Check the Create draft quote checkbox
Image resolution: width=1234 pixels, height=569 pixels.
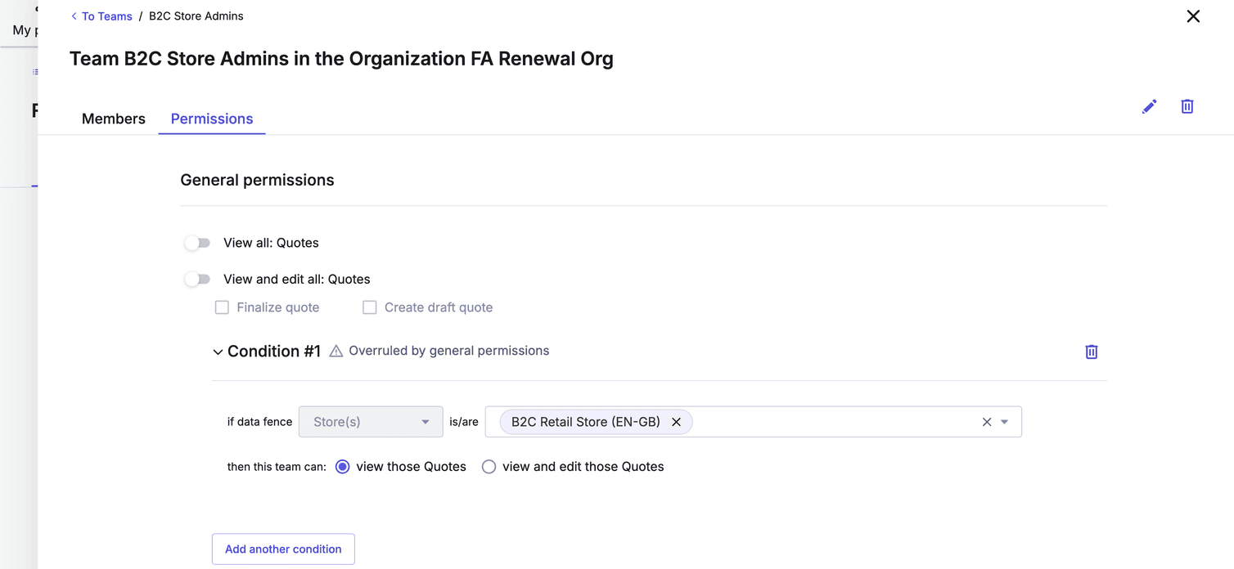click(x=370, y=307)
